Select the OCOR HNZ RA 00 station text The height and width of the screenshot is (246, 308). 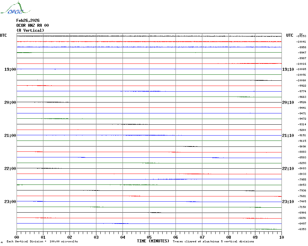pos(32,25)
